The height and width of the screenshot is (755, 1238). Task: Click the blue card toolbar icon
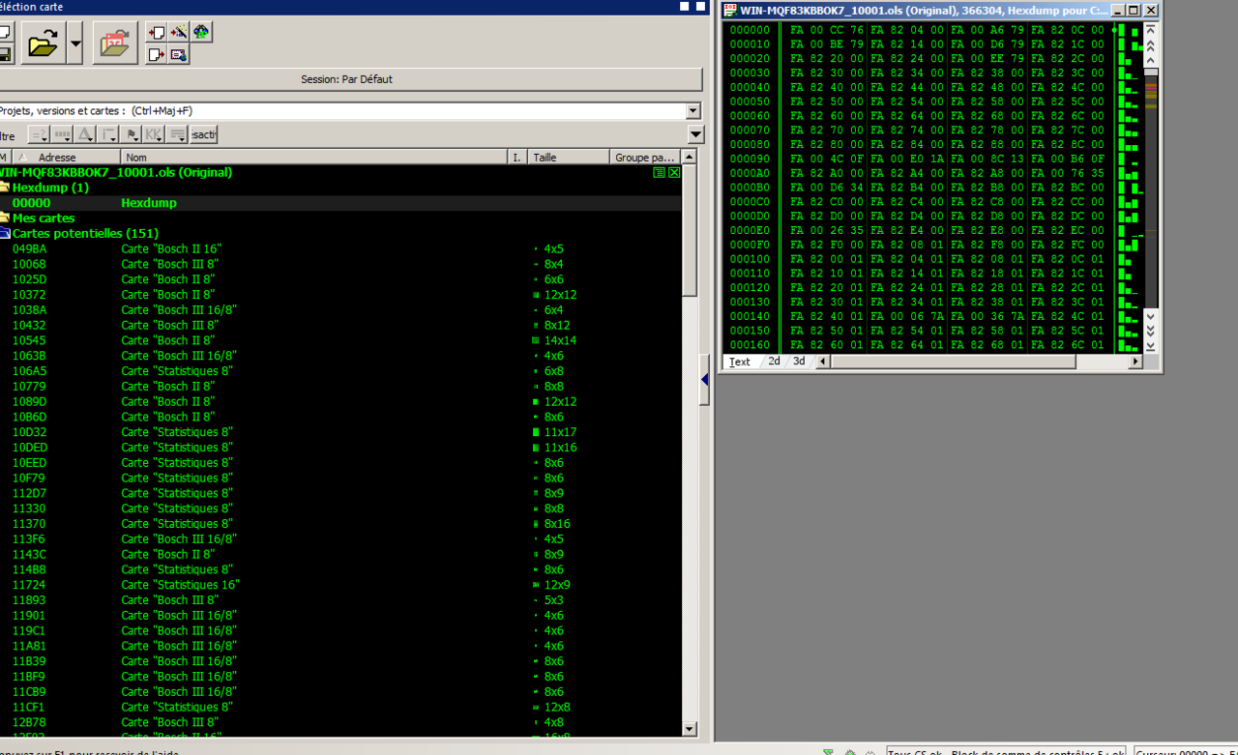[179, 54]
